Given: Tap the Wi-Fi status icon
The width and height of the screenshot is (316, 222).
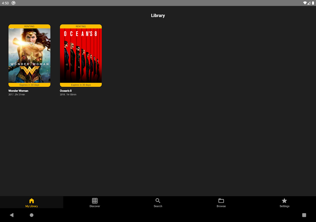Looking at the screenshot, I should pos(305,3).
